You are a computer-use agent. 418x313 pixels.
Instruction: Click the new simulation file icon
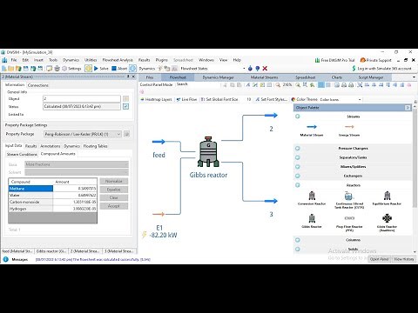point(4,69)
